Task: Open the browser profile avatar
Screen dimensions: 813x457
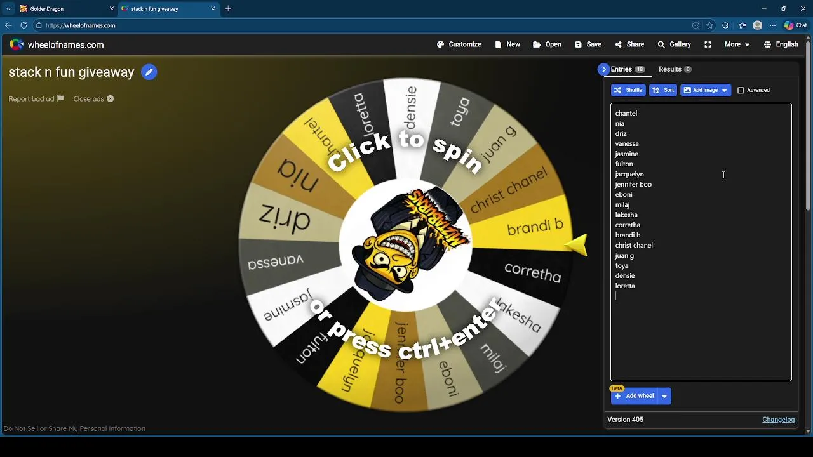Action: [757, 25]
